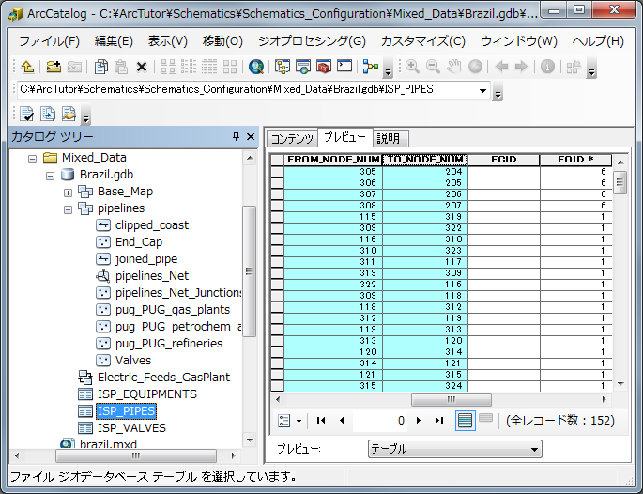Screen dimensions: 643x494
Task: Click the table vertical scrollbar thumb
Action: point(620,182)
